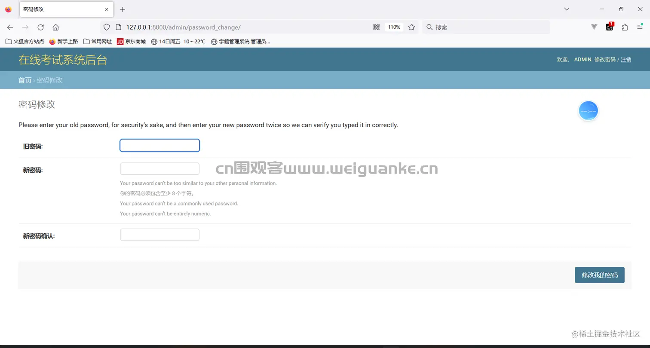Click the 新密码确认: field label
The height and width of the screenshot is (348, 650).
point(39,236)
